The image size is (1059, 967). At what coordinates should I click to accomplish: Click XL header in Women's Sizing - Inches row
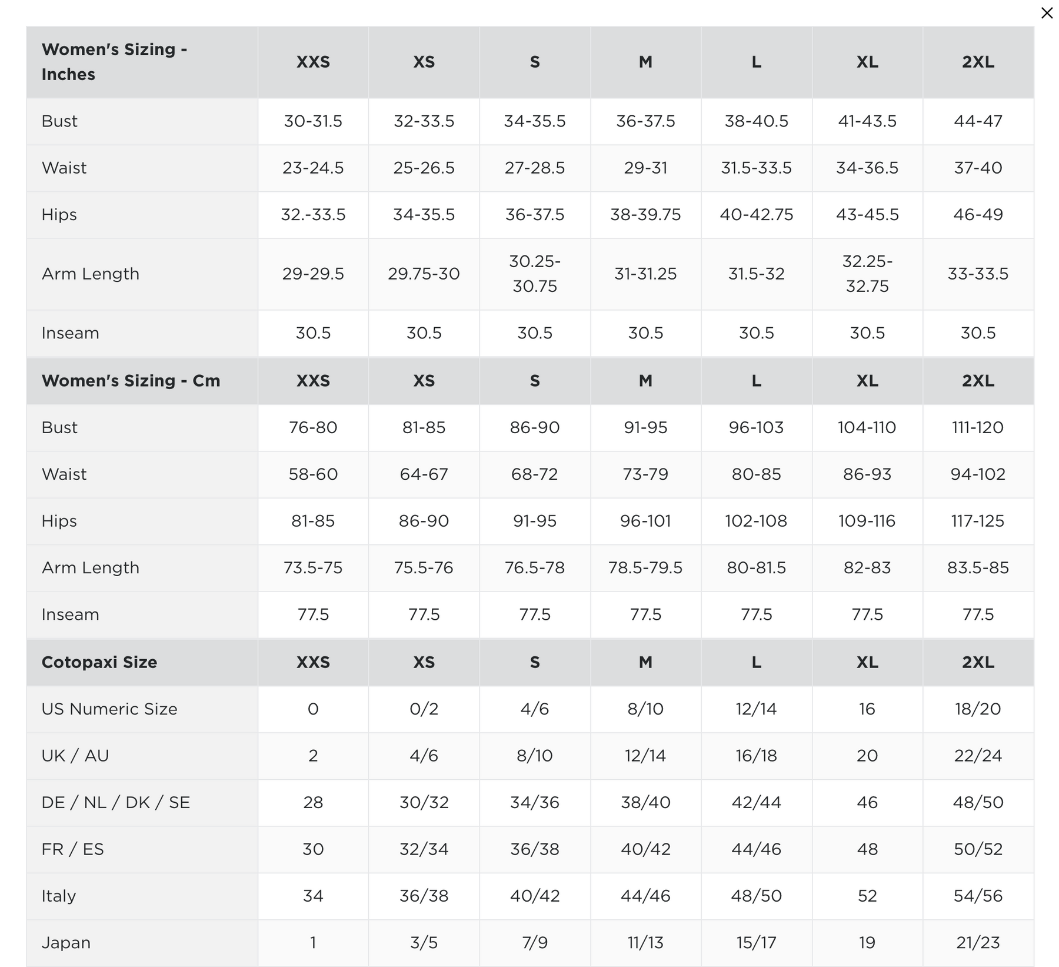point(867,62)
